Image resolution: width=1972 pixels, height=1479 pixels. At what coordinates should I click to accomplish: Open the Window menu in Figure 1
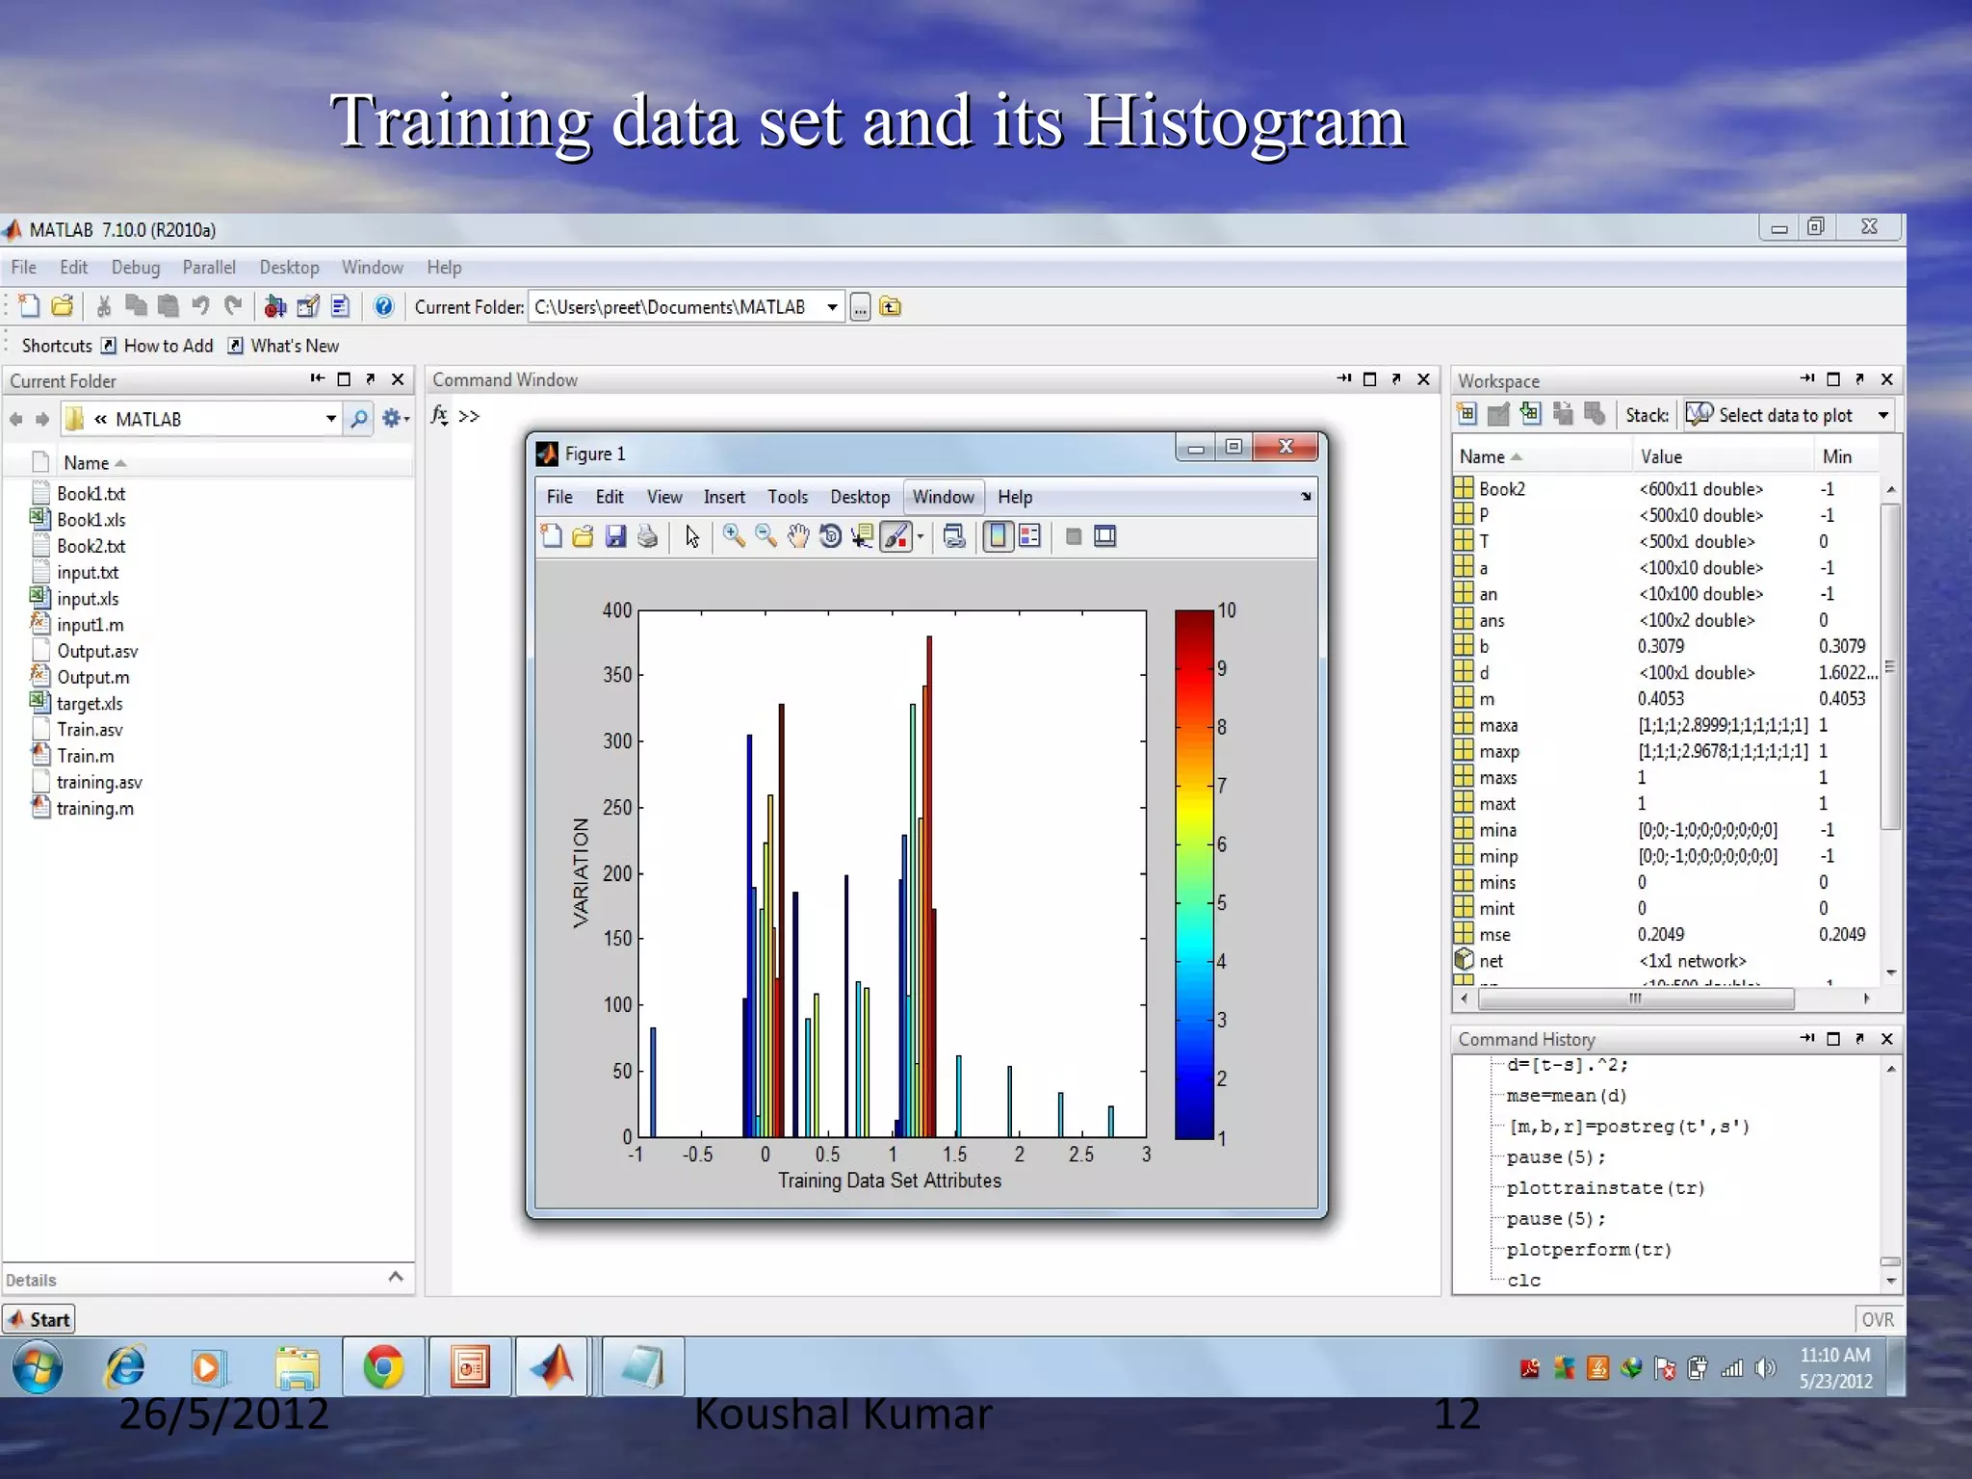point(944,497)
